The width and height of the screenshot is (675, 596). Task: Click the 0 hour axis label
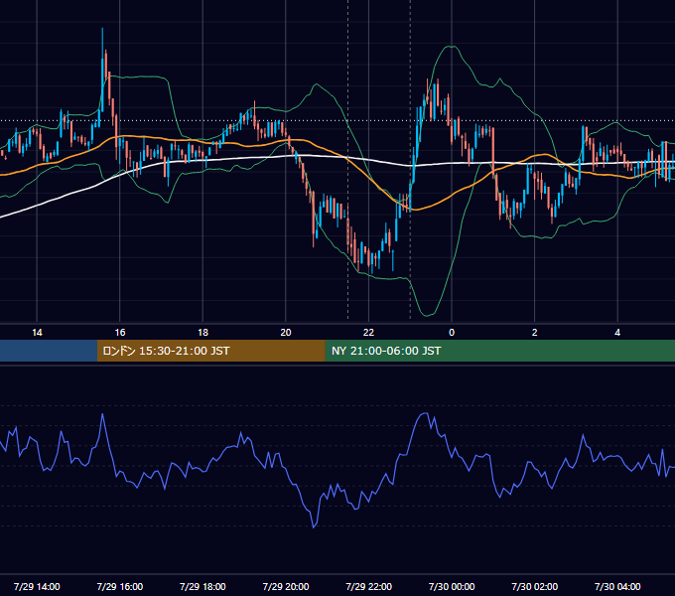tap(452, 333)
